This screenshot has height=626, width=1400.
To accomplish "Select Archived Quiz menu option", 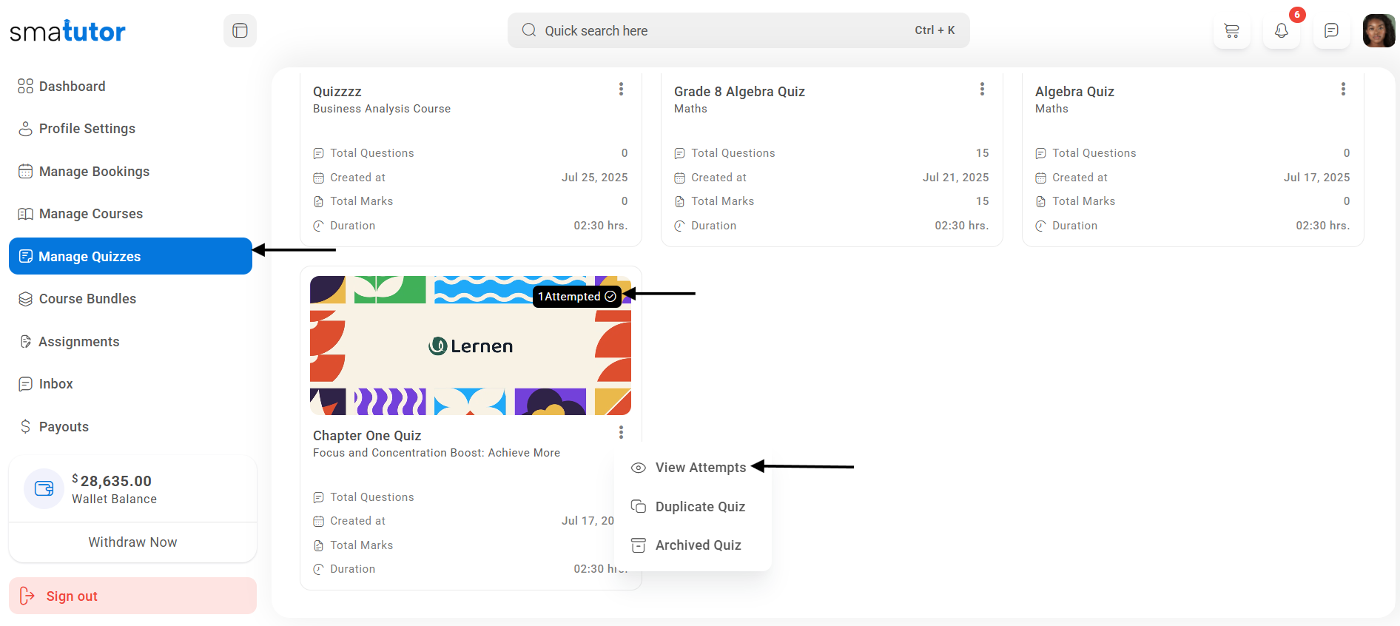I will (698, 545).
